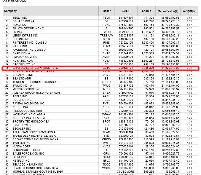The width and height of the screenshot is (201, 175).
Task: Select AMAZON.COM INC company name
Action: (x=25, y=57)
